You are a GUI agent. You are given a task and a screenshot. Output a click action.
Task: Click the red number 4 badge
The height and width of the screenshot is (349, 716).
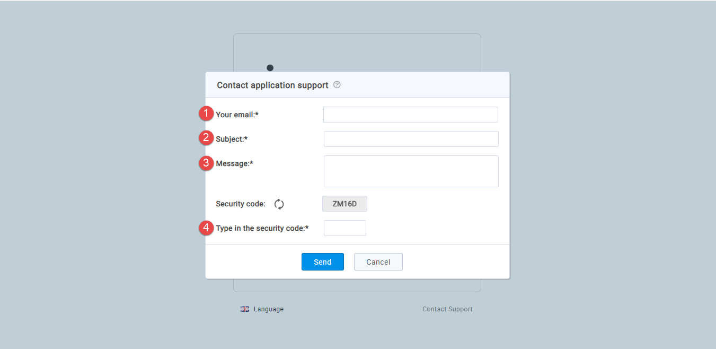tap(206, 228)
